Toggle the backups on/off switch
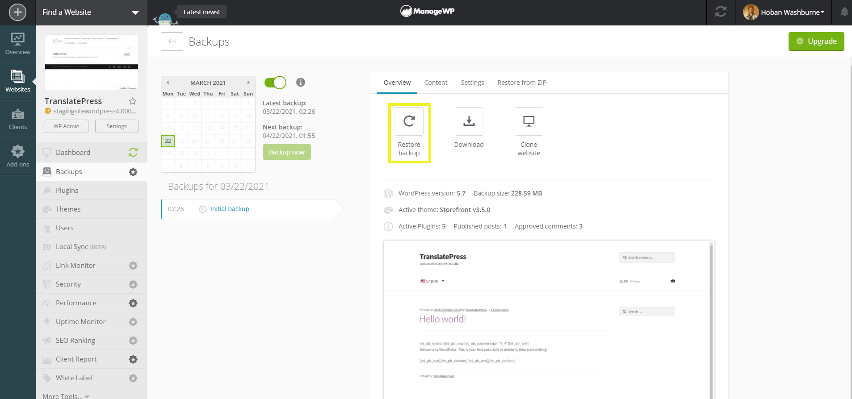 275,82
